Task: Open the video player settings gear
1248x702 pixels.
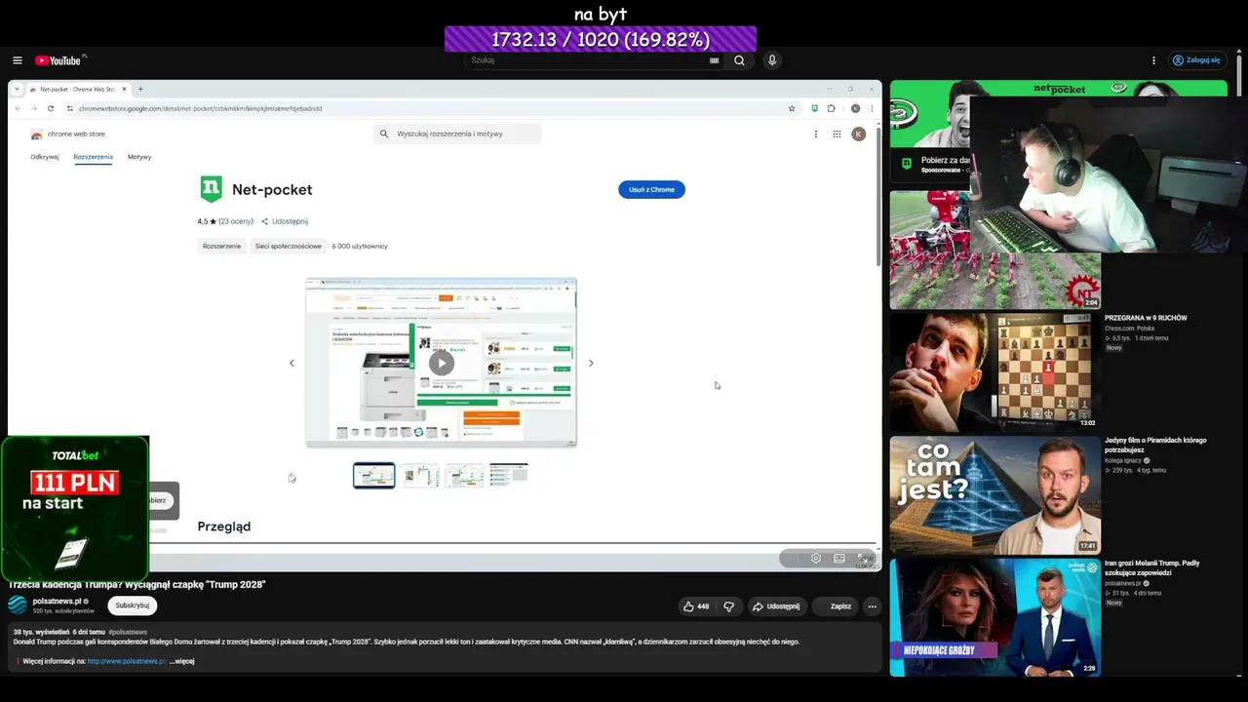Action: [816, 559]
